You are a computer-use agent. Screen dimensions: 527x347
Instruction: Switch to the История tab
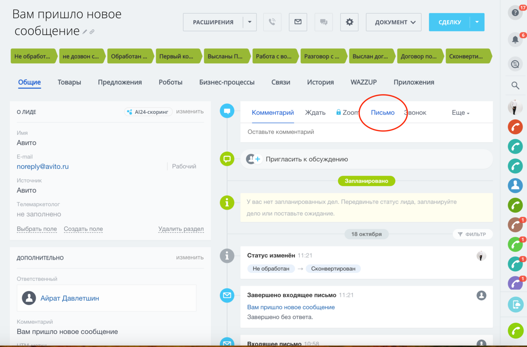(x=321, y=82)
